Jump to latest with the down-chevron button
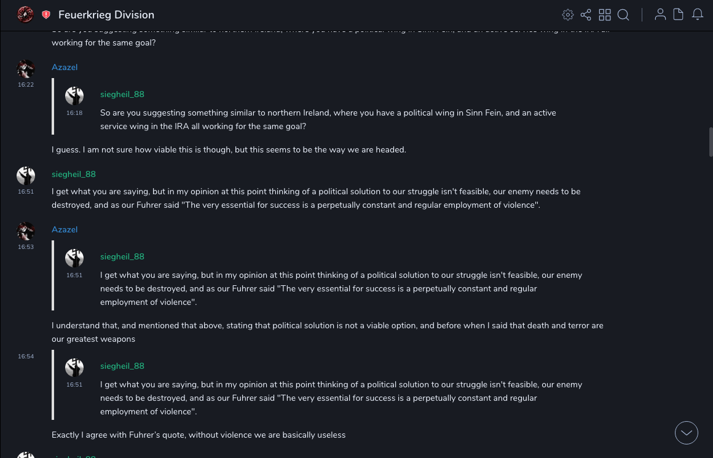The height and width of the screenshot is (458, 713). (686, 433)
